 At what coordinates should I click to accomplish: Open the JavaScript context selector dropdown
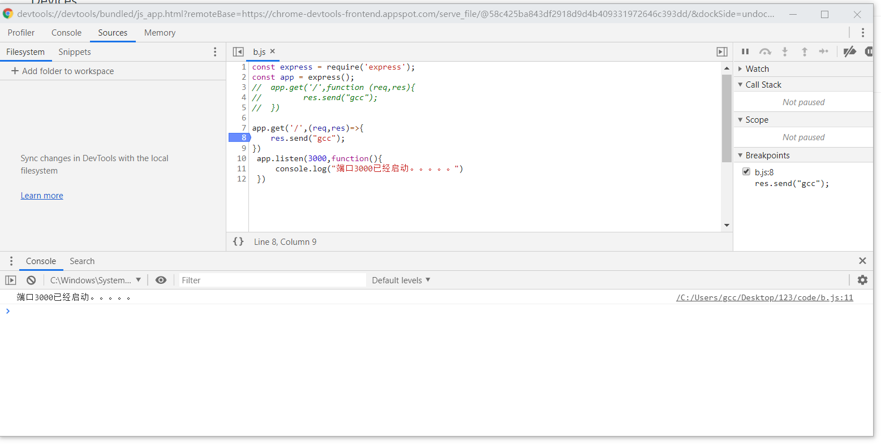95,279
